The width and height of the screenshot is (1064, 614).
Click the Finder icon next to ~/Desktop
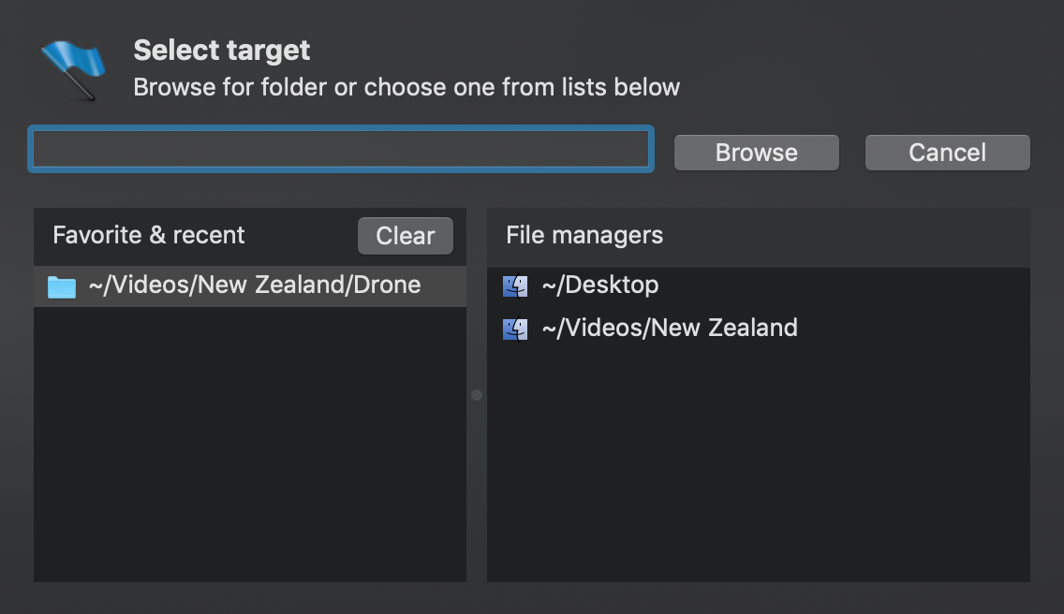click(x=515, y=285)
